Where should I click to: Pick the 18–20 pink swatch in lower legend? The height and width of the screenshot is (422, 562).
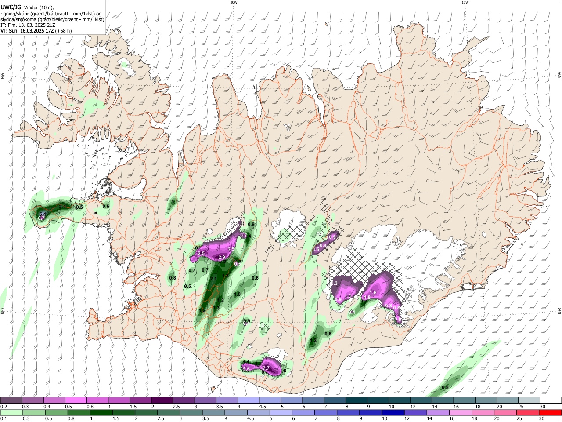(482, 412)
